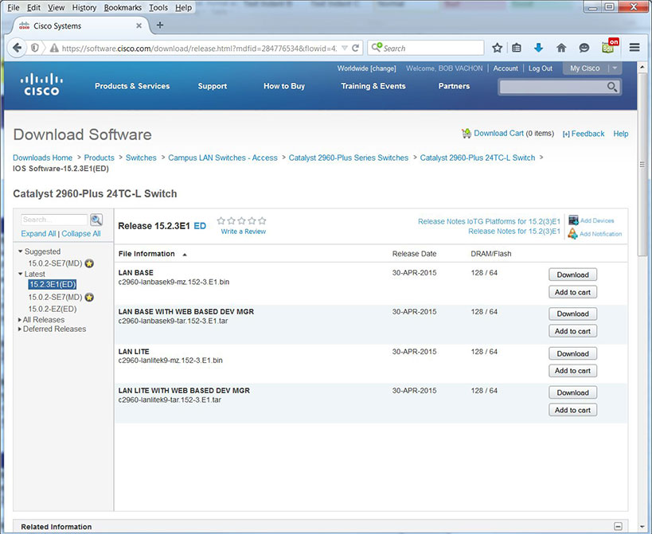
Task: Collapse the Suggested releases tree node
Action: coord(20,252)
